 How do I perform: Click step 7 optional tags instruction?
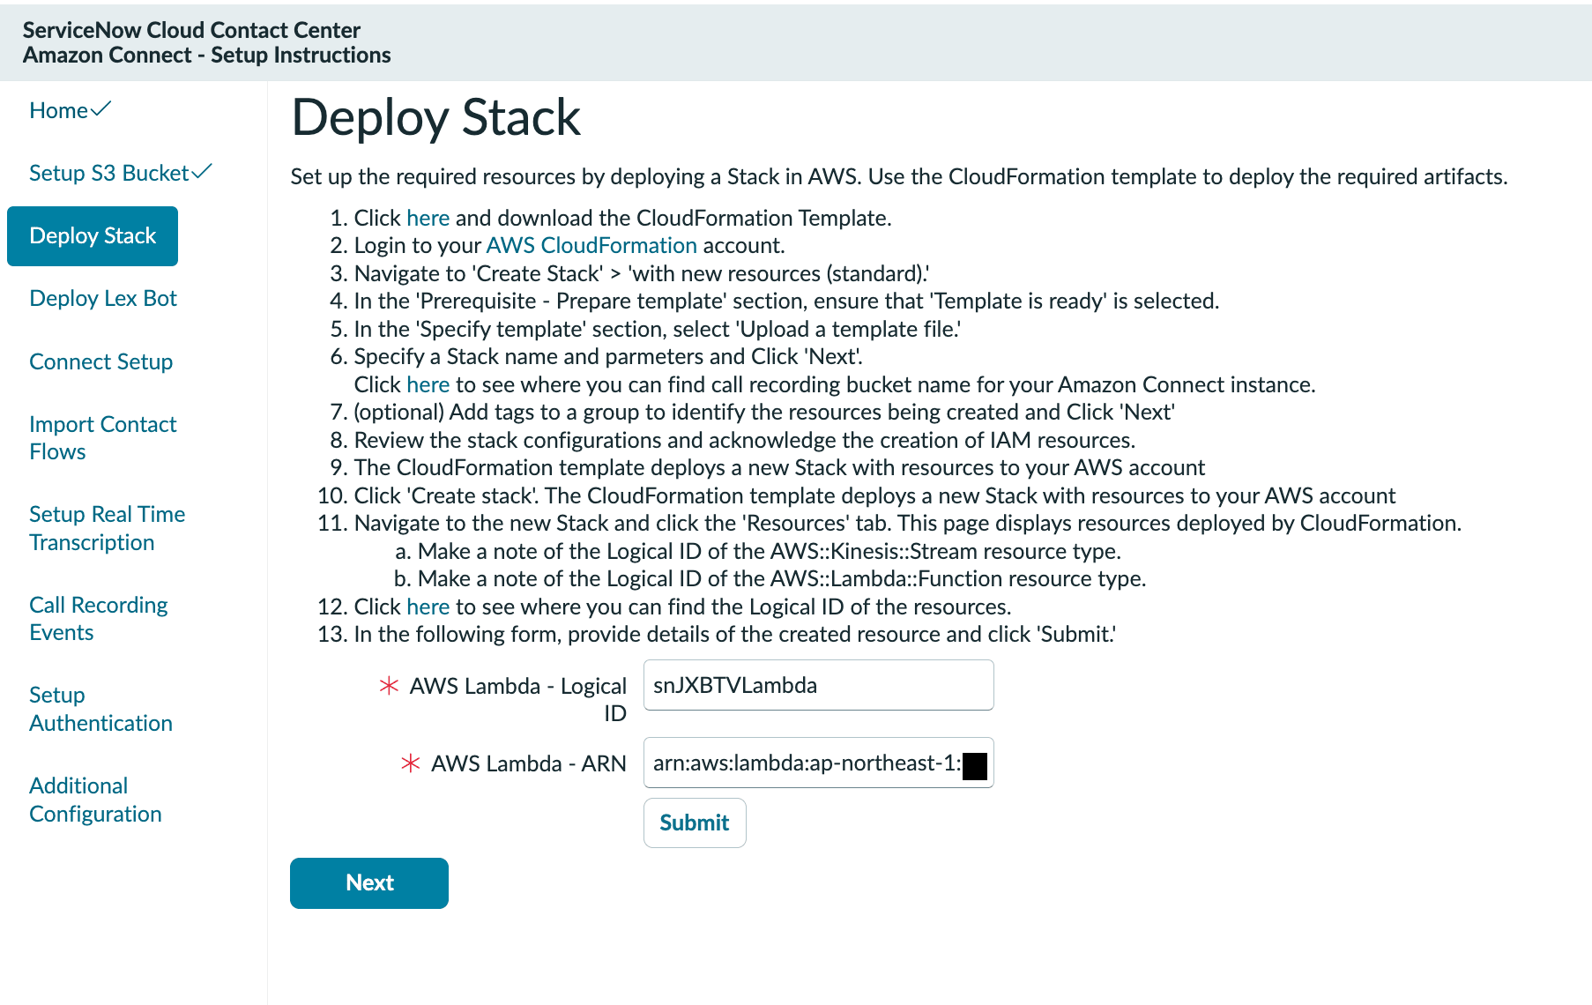click(764, 412)
